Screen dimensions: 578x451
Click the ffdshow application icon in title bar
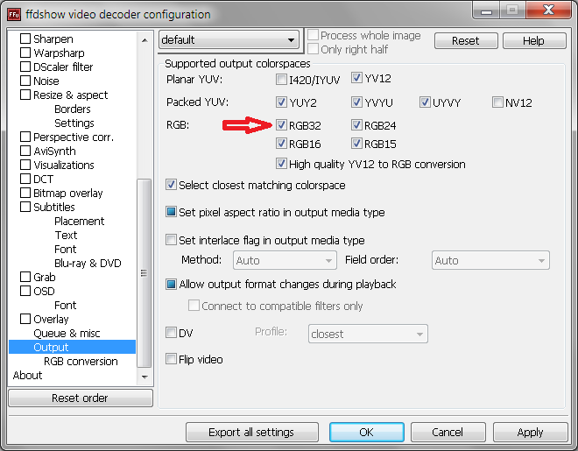coord(14,14)
